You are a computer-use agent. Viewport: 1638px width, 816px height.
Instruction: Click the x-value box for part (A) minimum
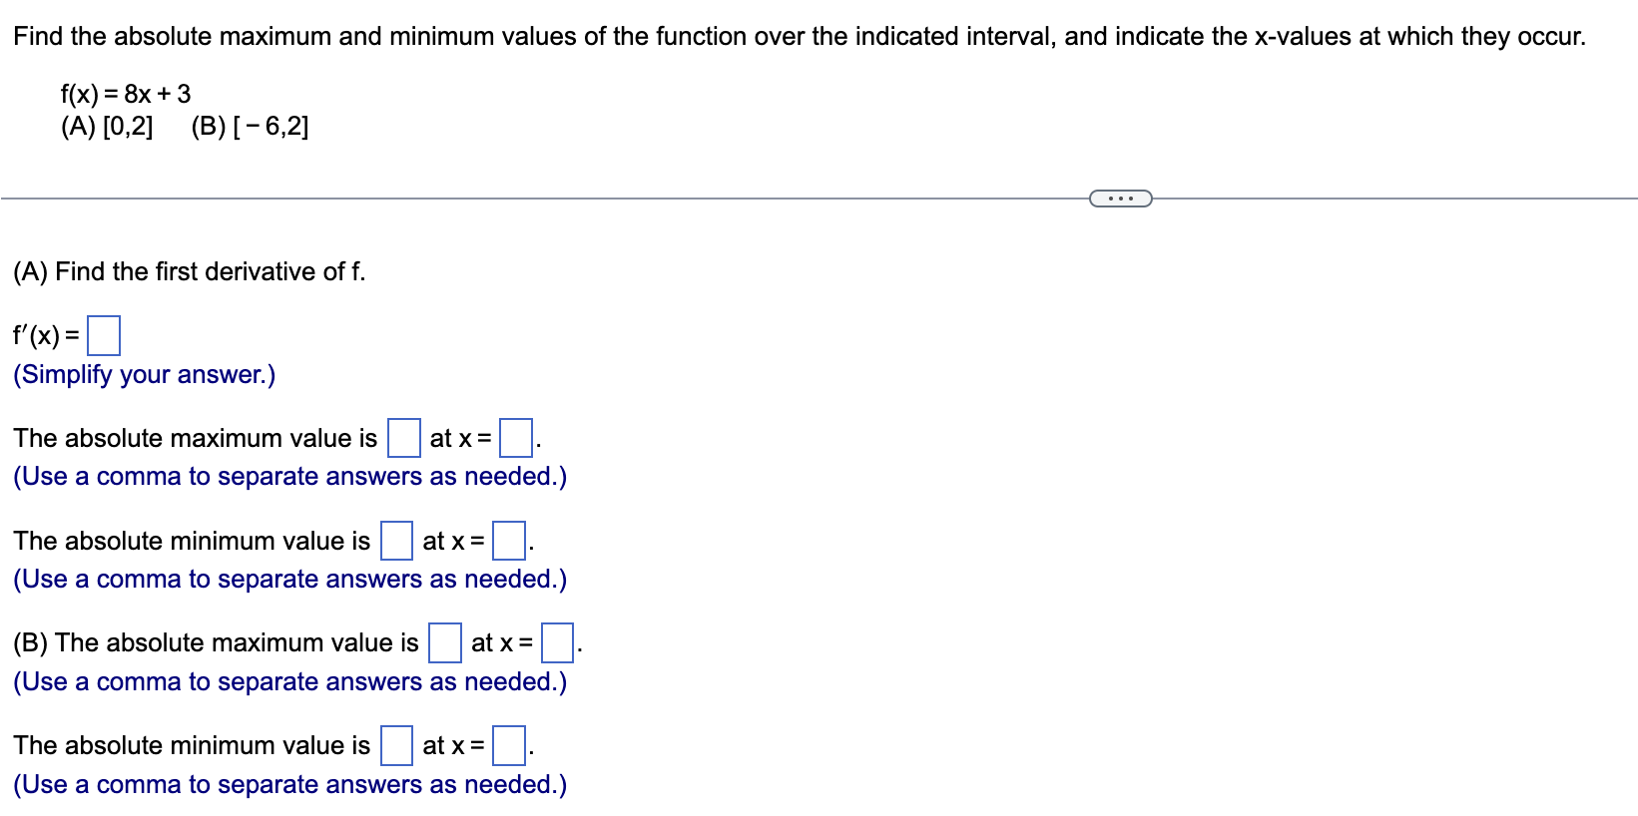click(x=508, y=542)
